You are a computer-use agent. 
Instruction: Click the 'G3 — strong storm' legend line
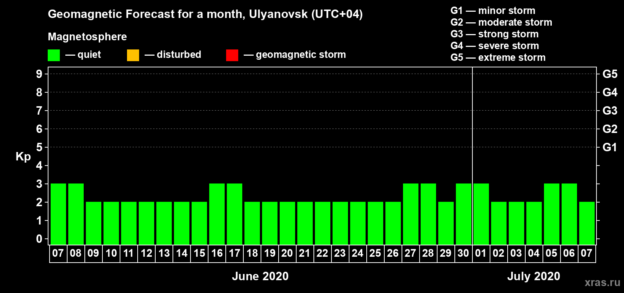[x=494, y=34]
